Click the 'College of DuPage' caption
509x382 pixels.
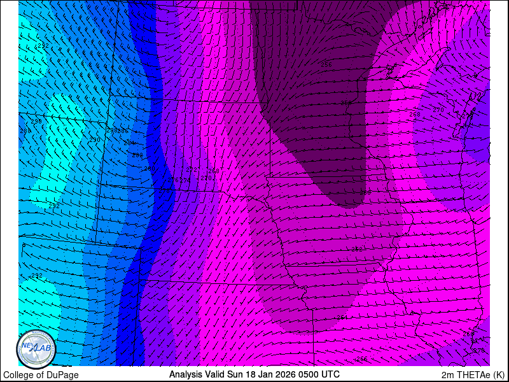tap(41, 375)
